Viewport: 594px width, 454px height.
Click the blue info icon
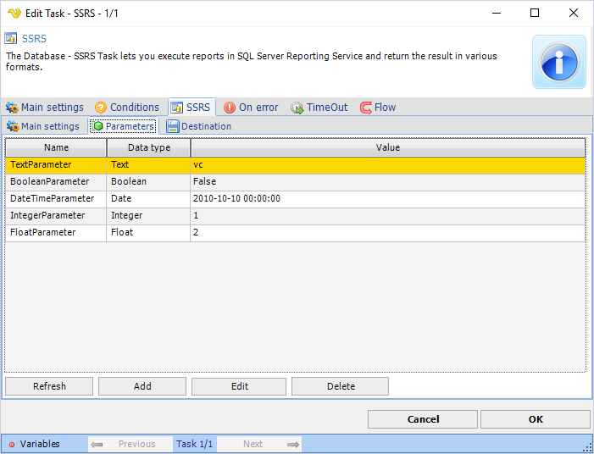point(558,62)
